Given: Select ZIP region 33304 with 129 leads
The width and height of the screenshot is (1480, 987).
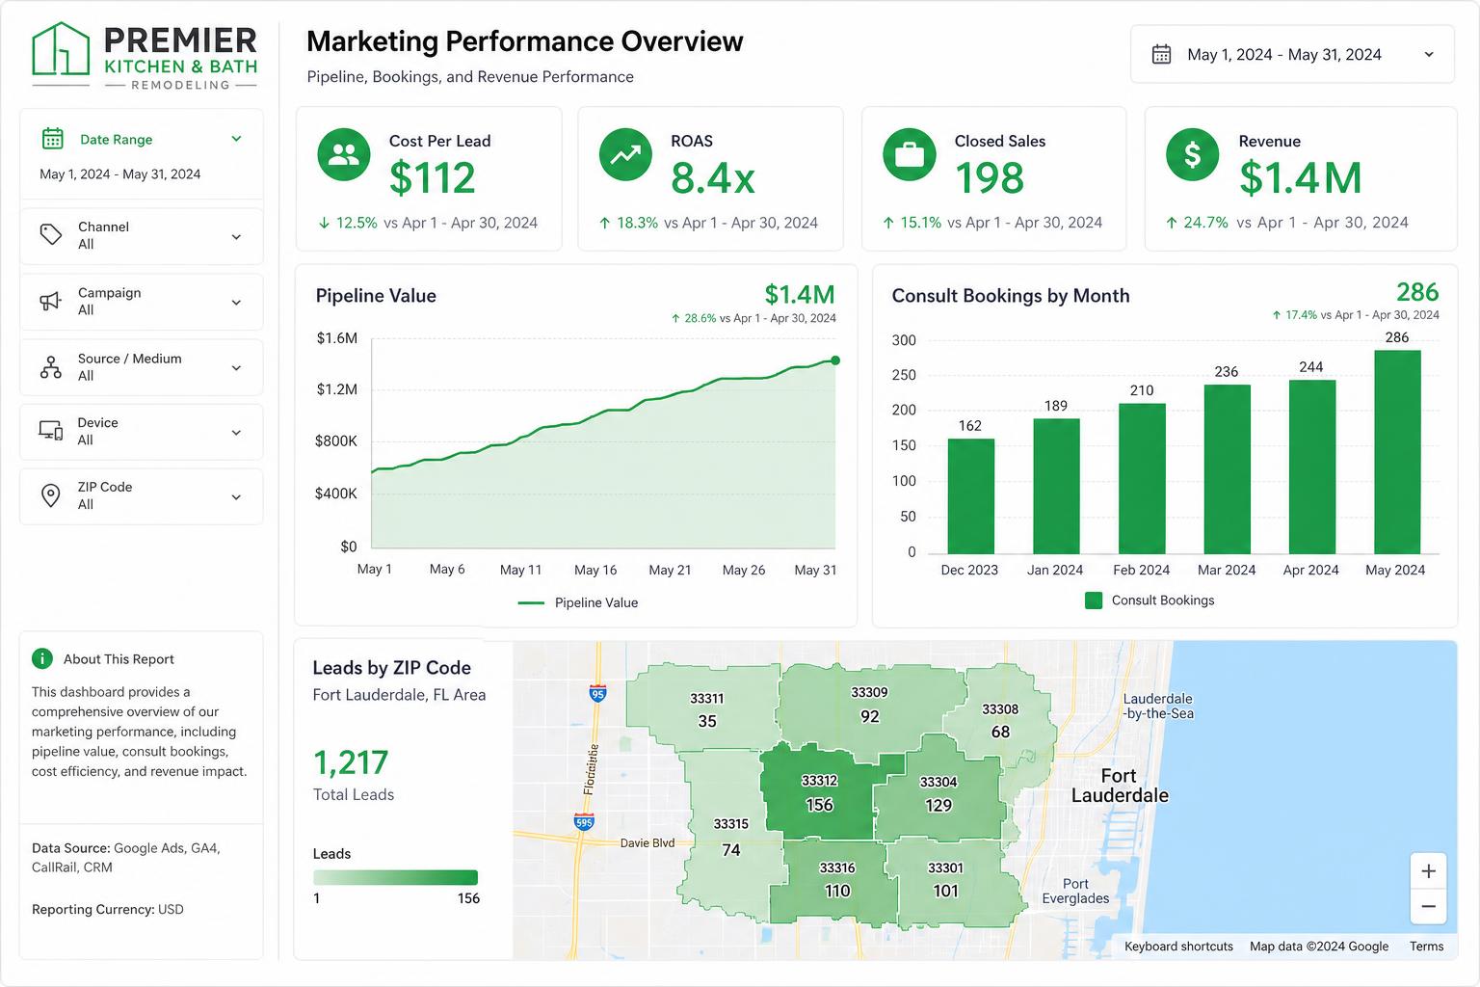Looking at the screenshot, I should tap(938, 794).
